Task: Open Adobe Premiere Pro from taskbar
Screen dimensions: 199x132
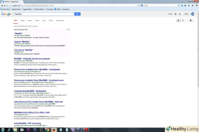Action: pos(28,130)
